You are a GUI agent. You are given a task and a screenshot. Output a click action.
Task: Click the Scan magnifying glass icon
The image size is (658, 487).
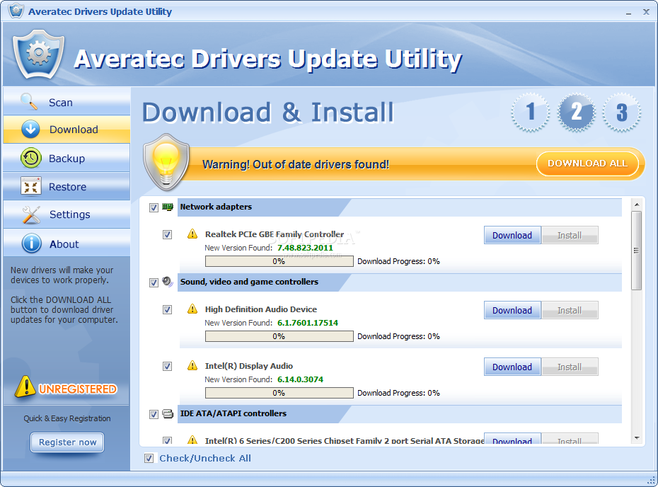tap(29, 101)
